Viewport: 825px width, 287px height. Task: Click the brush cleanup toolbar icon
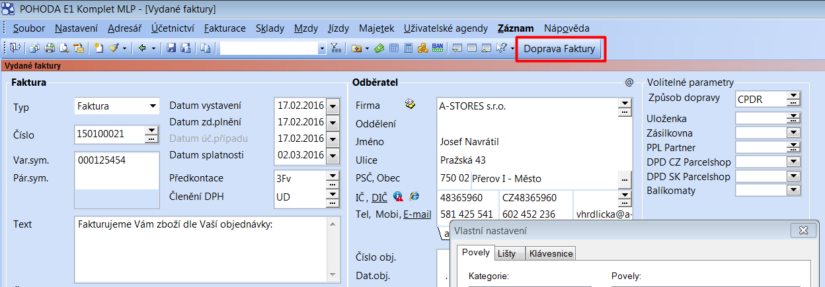tap(114, 48)
